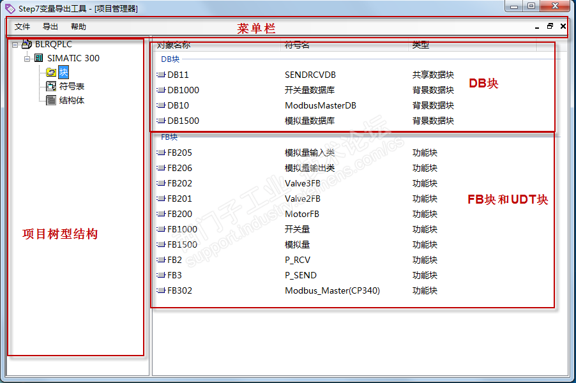Click the FB201 block icon

pyautogui.click(x=161, y=199)
